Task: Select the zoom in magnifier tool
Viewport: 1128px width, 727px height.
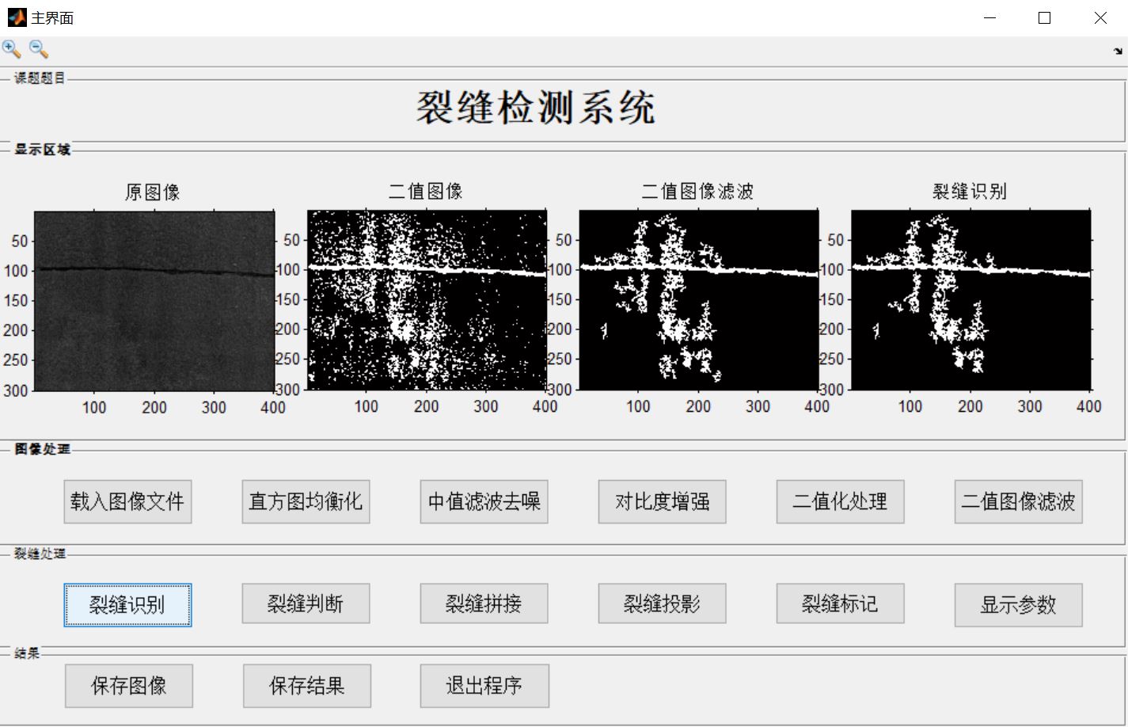Action: pyautogui.click(x=12, y=50)
